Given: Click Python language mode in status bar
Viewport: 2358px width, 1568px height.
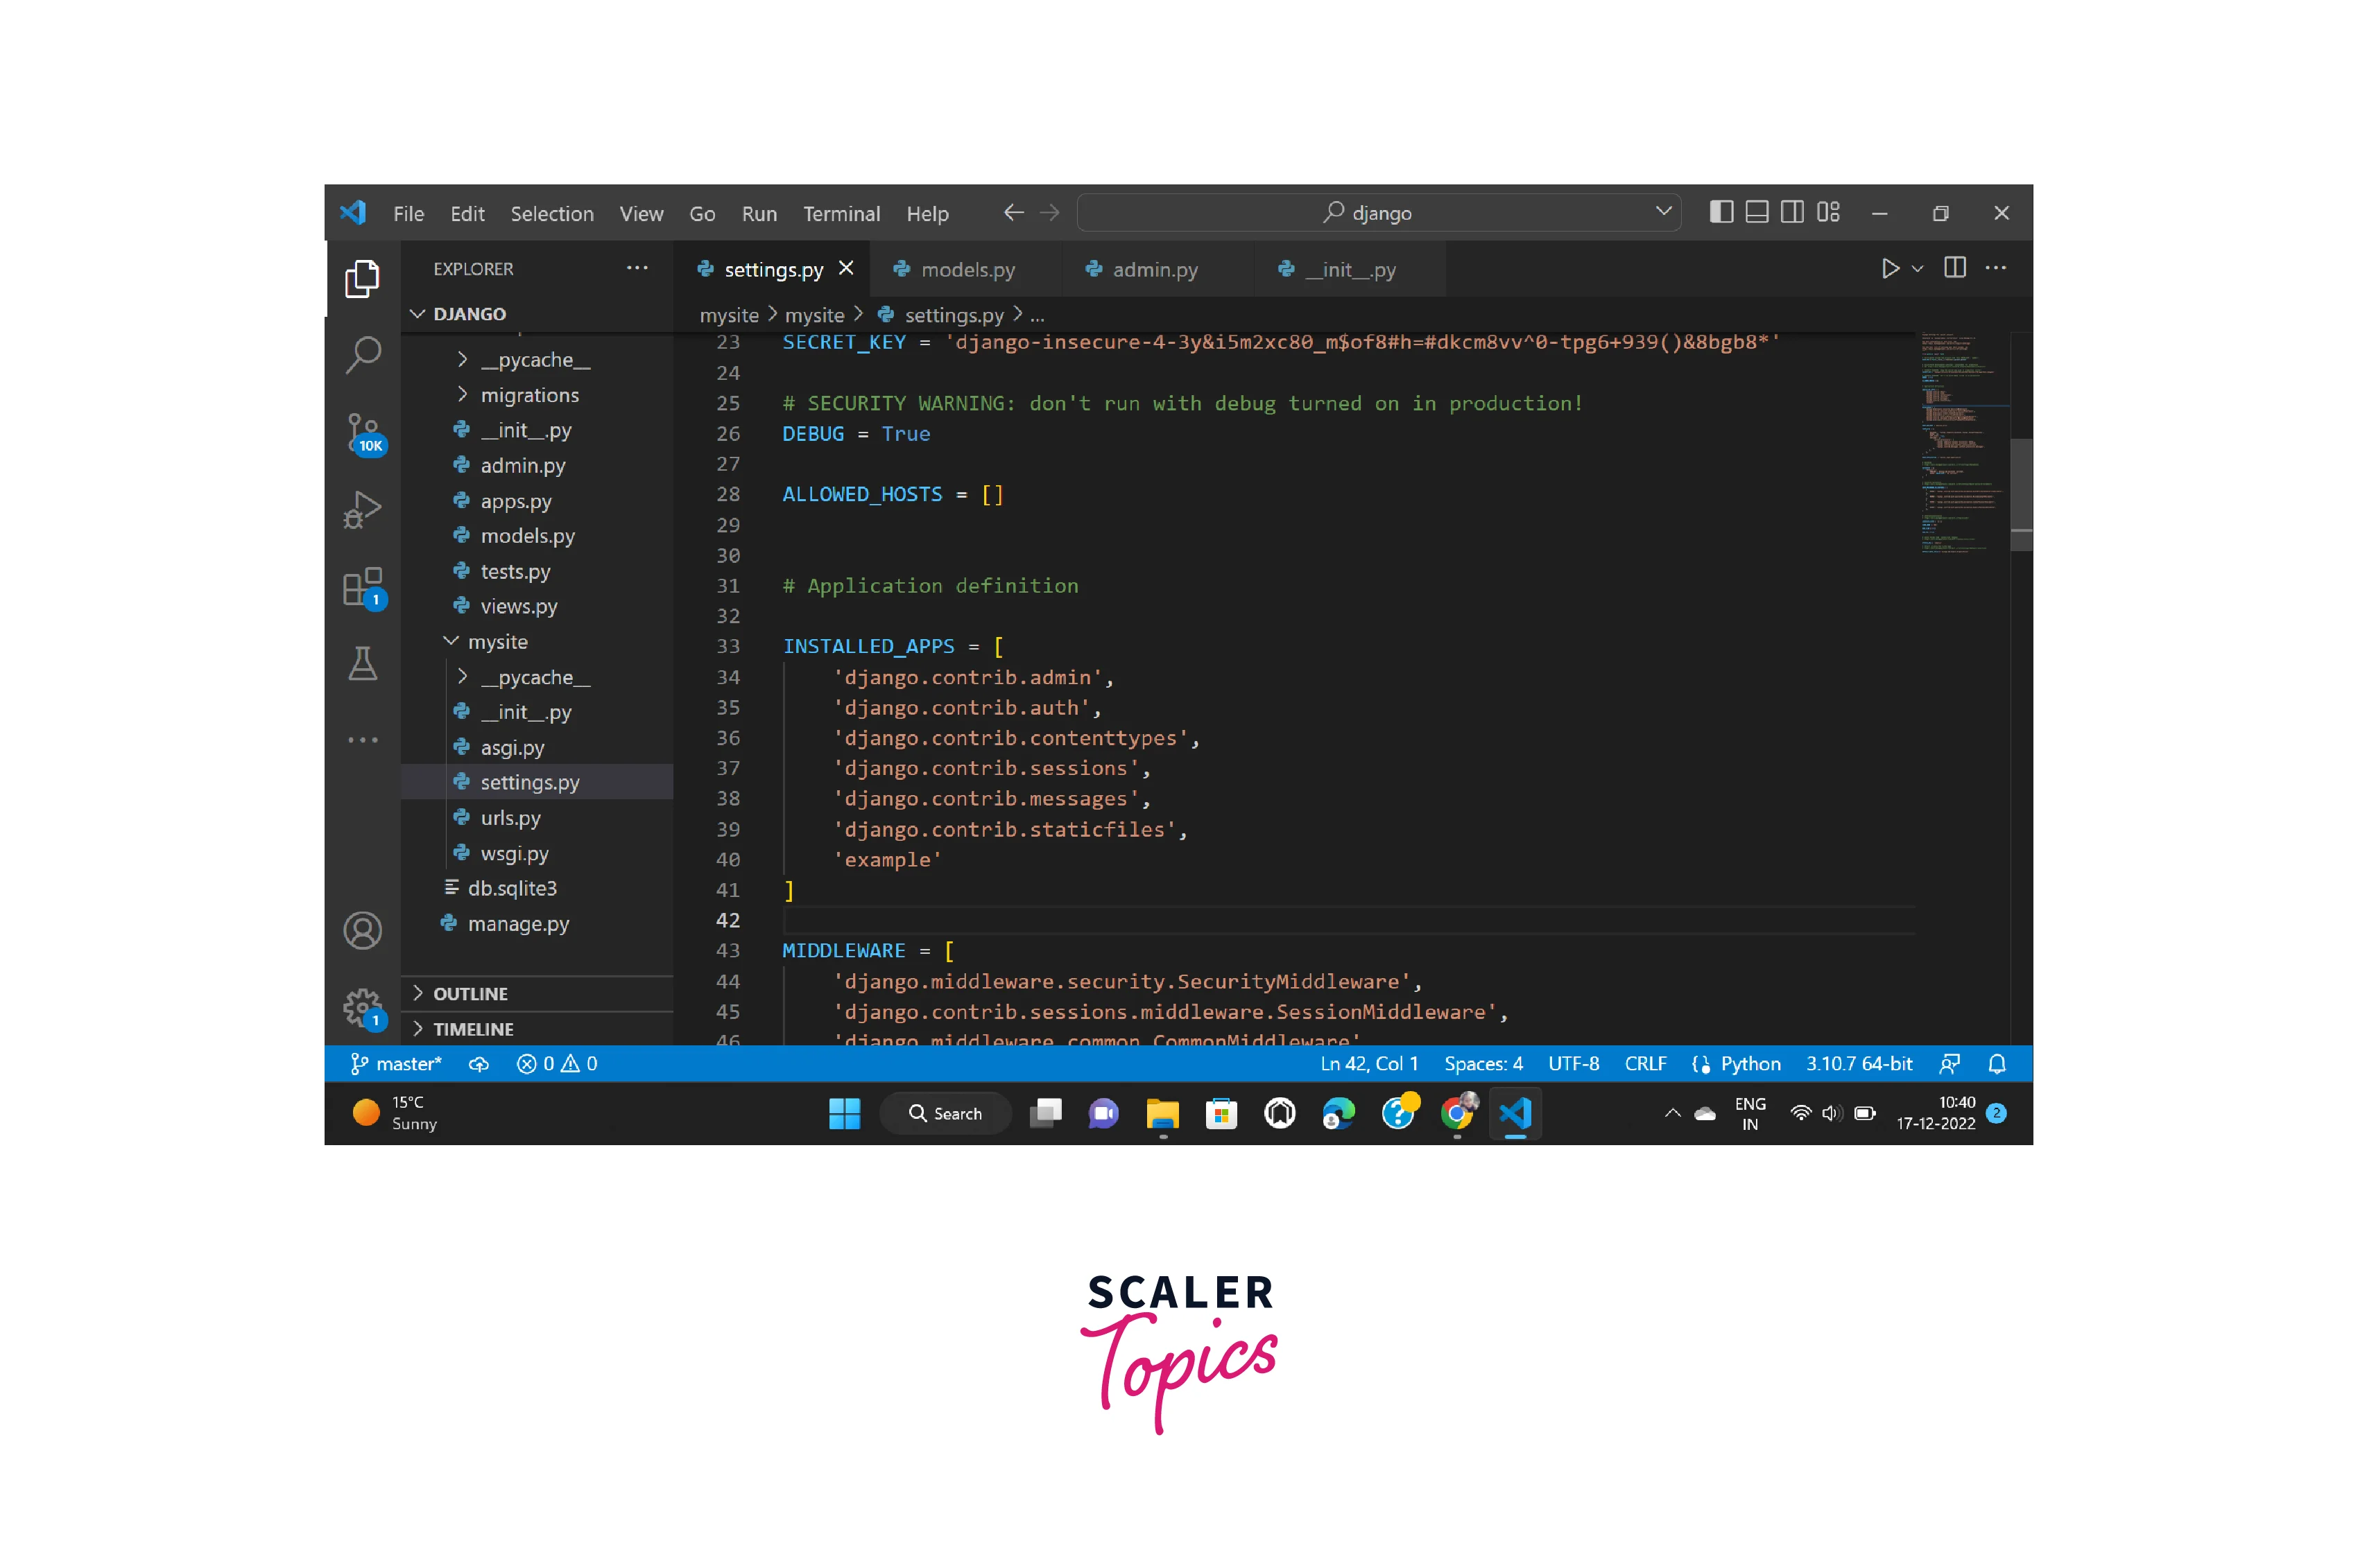Looking at the screenshot, I should (1749, 1064).
